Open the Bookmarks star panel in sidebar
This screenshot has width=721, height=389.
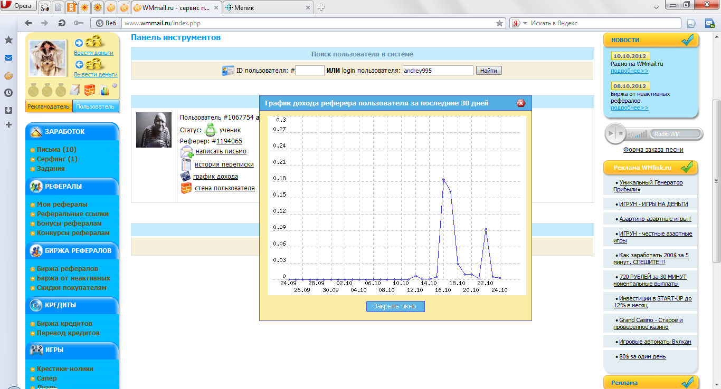tap(8, 40)
